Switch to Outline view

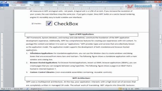pyautogui.click(x=129, y=89)
